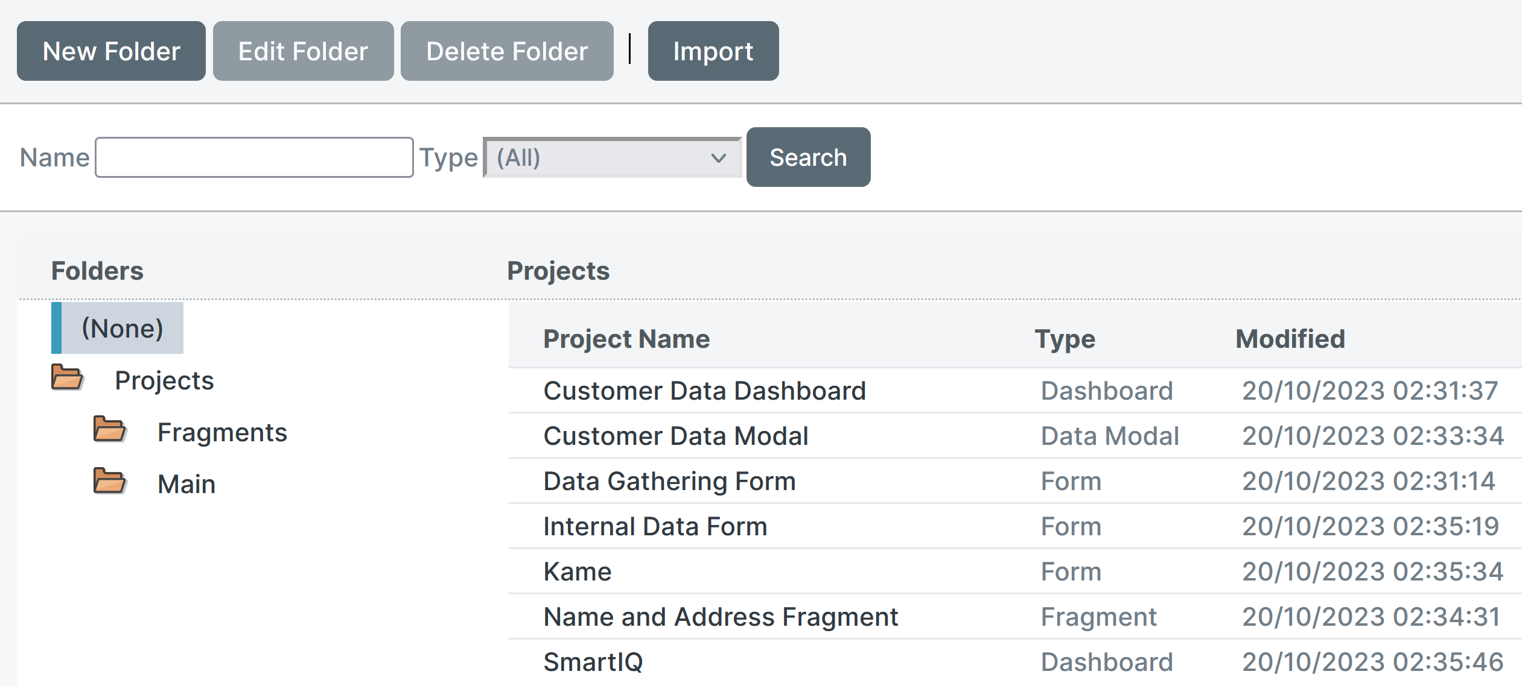Click the Edit Folder button
Screen dimensions: 1522x686
tap(303, 51)
